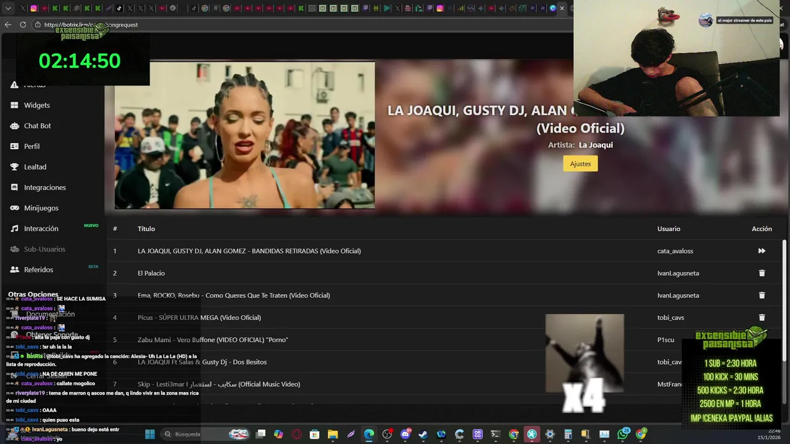Skip the current song with fast-forward icon

click(762, 251)
